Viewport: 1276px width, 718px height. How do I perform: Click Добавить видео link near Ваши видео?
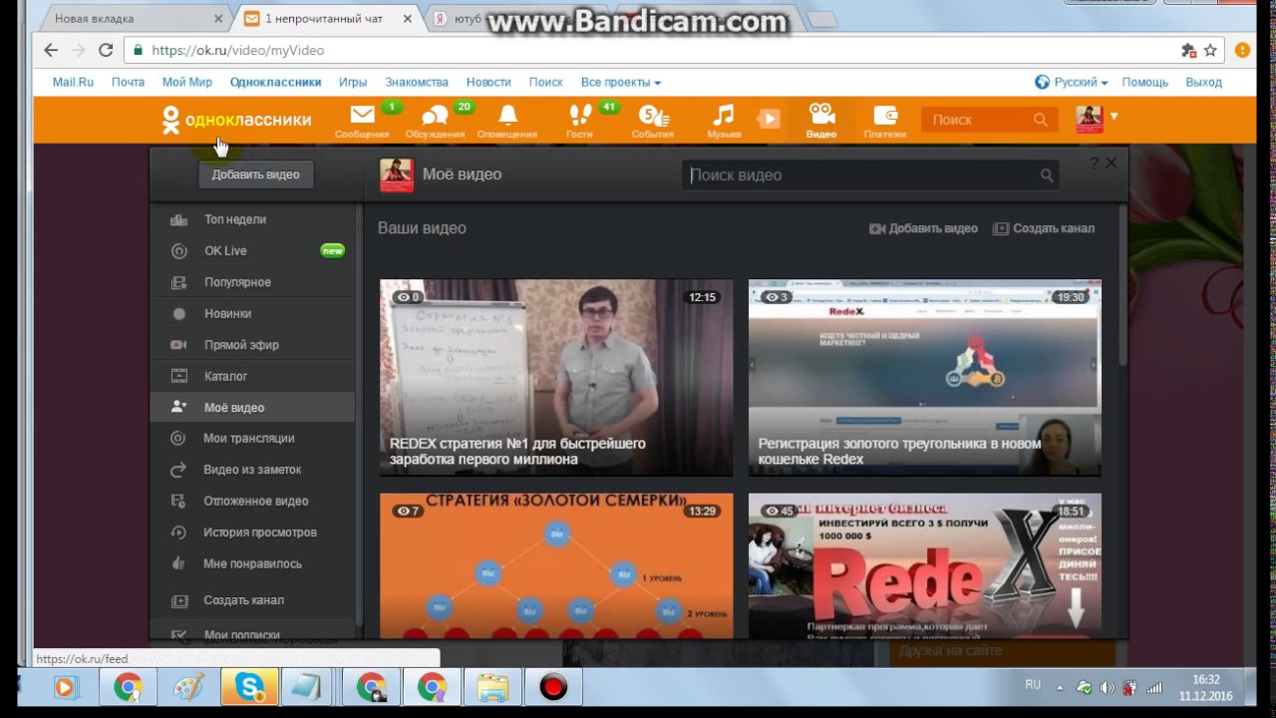923,228
